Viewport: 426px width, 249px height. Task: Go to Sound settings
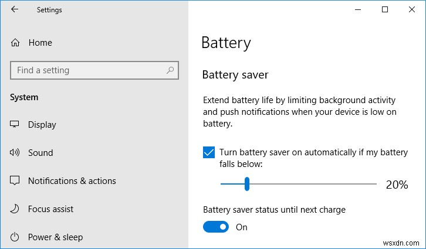click(x=40, y=152)
